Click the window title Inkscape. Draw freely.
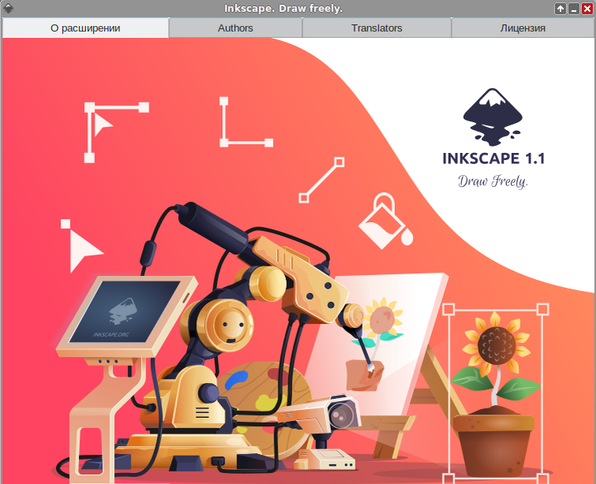Screen dimensions: 596x484 click(283, 9)
